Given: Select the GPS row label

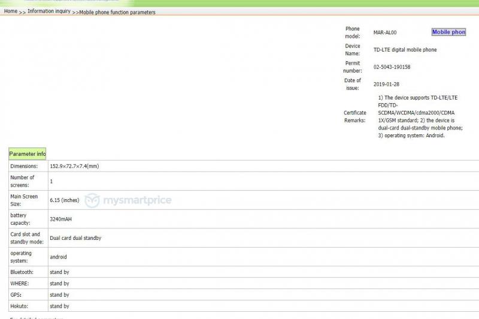Looking at the screenshot, I should (x=16, y=295).
